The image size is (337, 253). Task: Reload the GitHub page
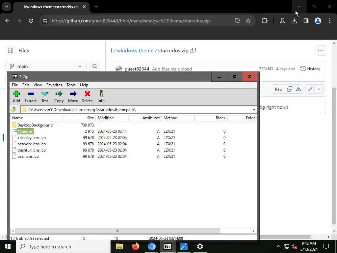click(x=31, y=21)
